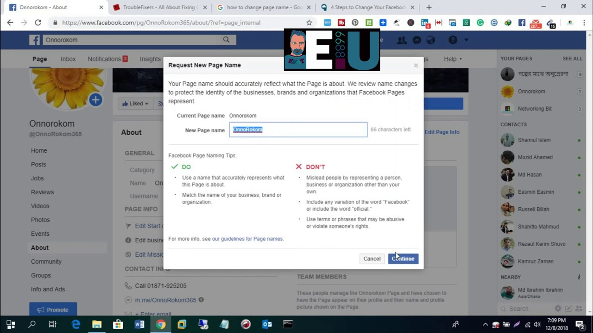The height and width of the screenshot is (333, 593).
Task: Open chat settings gear icon in sidebar
Action: [x=558, y=308]
